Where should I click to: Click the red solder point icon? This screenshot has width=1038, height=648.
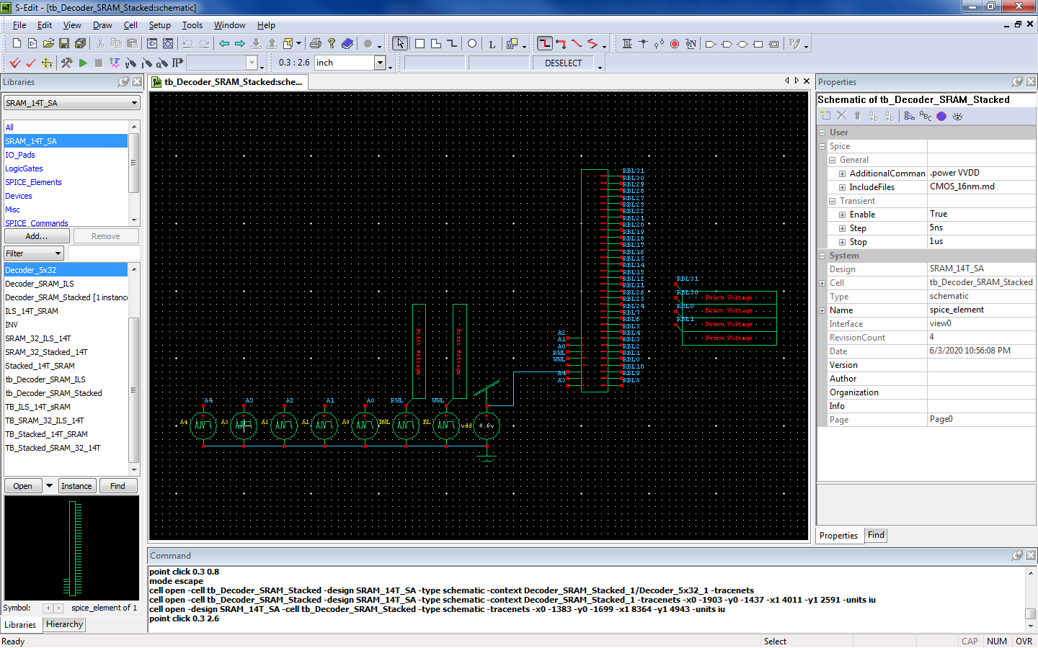point(675,44)
